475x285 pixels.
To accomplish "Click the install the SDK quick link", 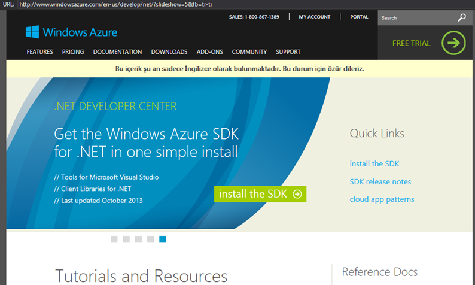I will click(x=374, y=163).
